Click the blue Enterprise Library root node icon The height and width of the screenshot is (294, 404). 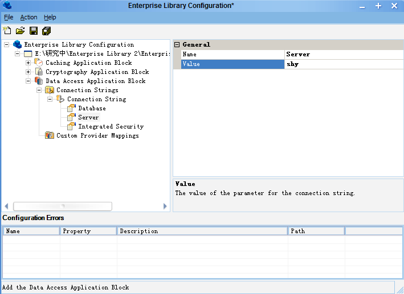click(17, 44)
